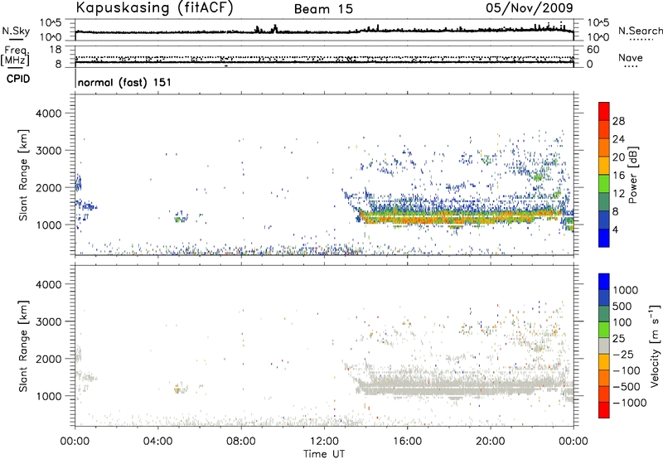Click the noise spike near 09:30 in N.Sky plot
Image resolution: width=663 pixels, height=459 pixels.
(275, 28)
